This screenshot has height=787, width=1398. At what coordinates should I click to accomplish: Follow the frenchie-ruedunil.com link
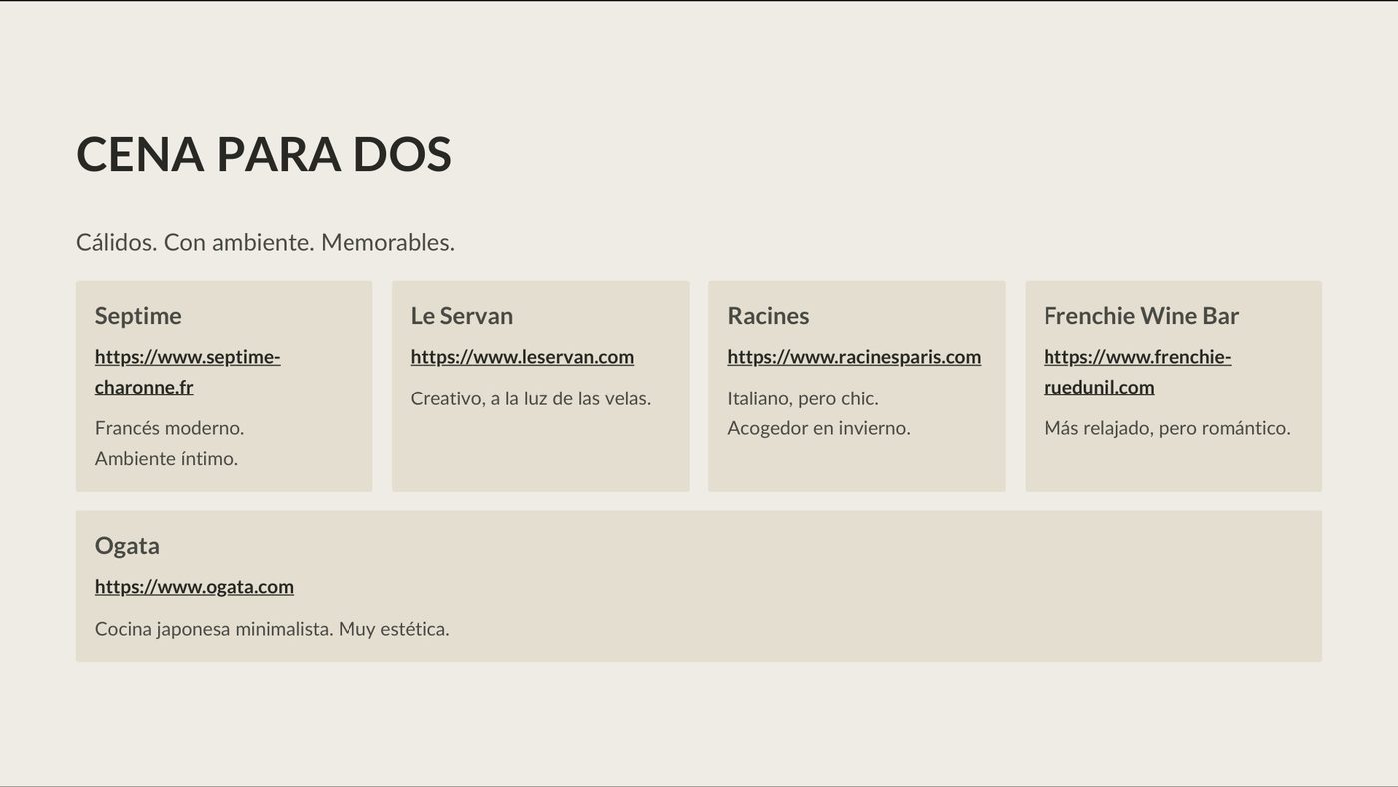point(1137,372)
